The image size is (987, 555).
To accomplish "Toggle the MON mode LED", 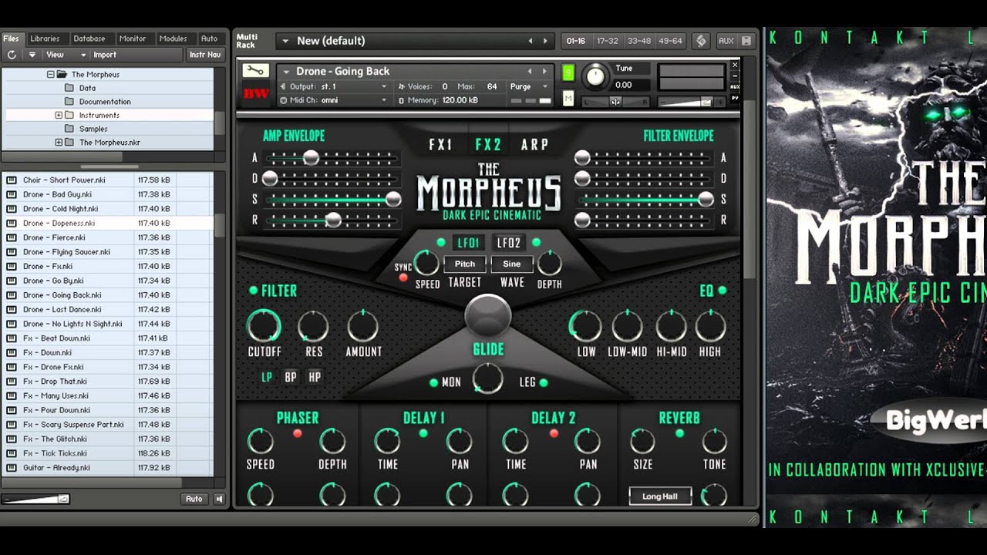I will coord(434,382).
